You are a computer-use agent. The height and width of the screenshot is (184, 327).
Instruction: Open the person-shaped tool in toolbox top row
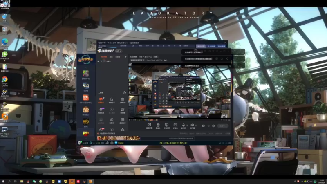tap(112, 100)
